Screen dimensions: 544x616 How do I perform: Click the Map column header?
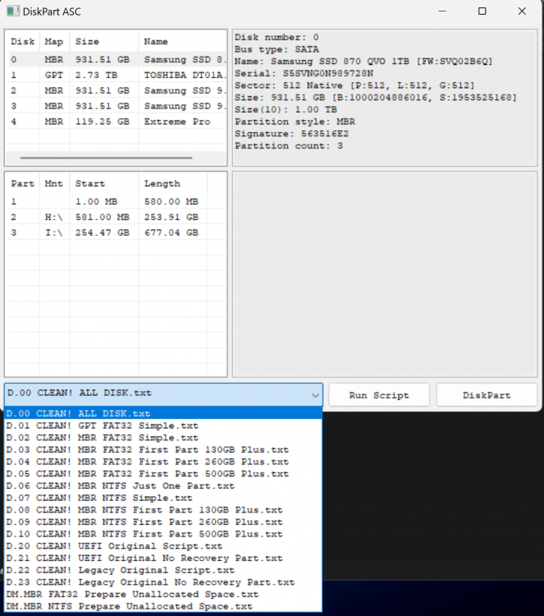54,41
